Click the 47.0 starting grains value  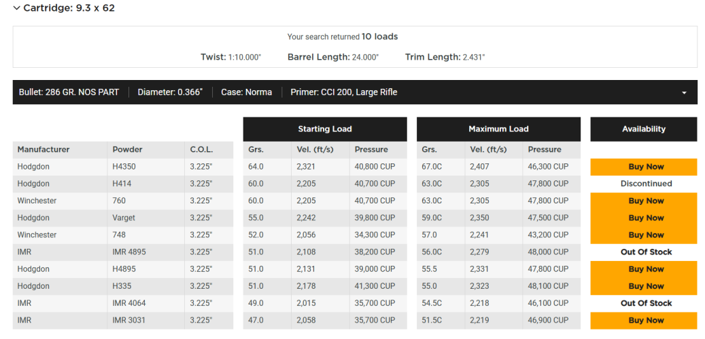[x=256, y=320]
